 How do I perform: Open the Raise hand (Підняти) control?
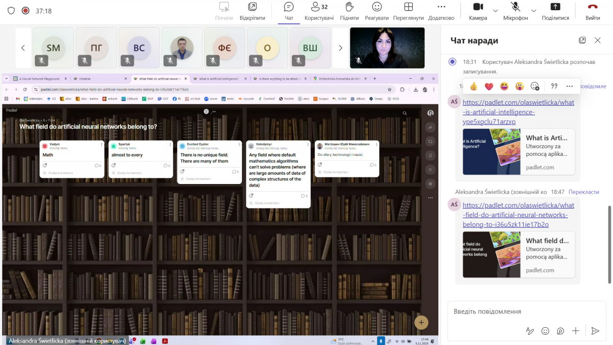pos(349,11)
